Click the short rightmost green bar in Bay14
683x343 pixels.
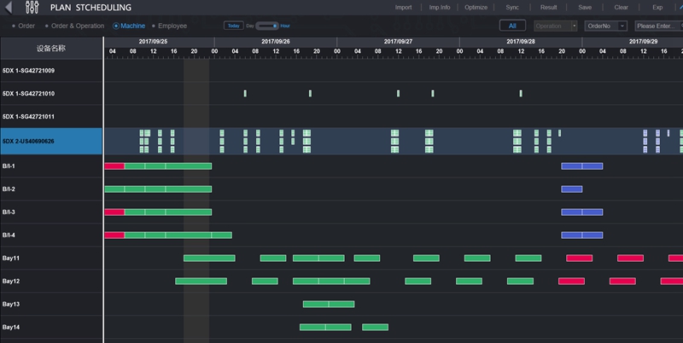click(375, 328)
